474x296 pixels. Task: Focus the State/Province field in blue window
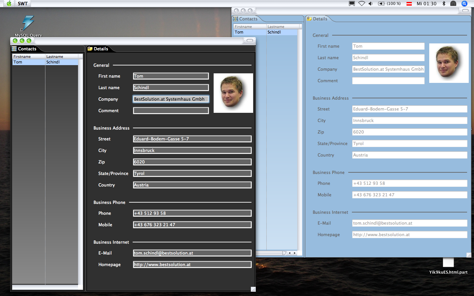point(410,144)
